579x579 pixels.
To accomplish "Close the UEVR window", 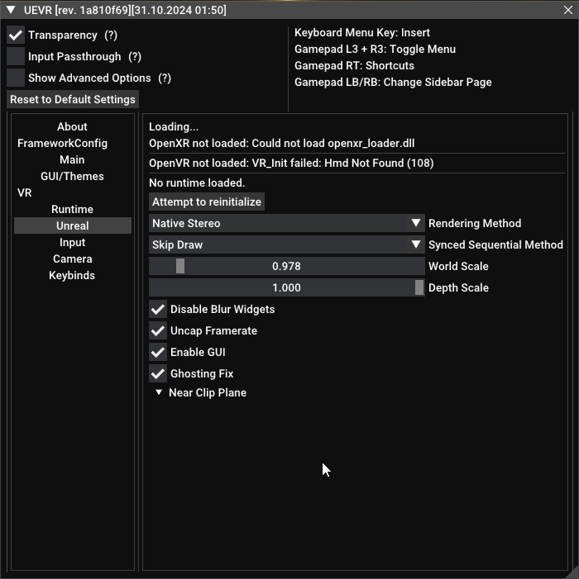I will coord(568,10).
